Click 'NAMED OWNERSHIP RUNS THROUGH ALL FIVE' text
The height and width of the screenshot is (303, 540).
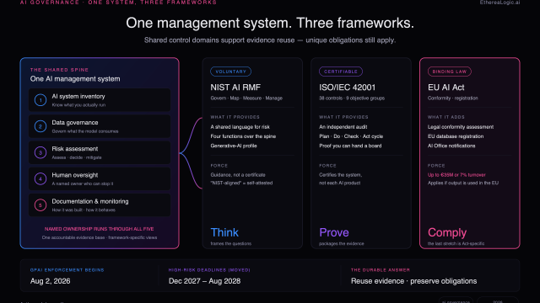coord(100,229)
